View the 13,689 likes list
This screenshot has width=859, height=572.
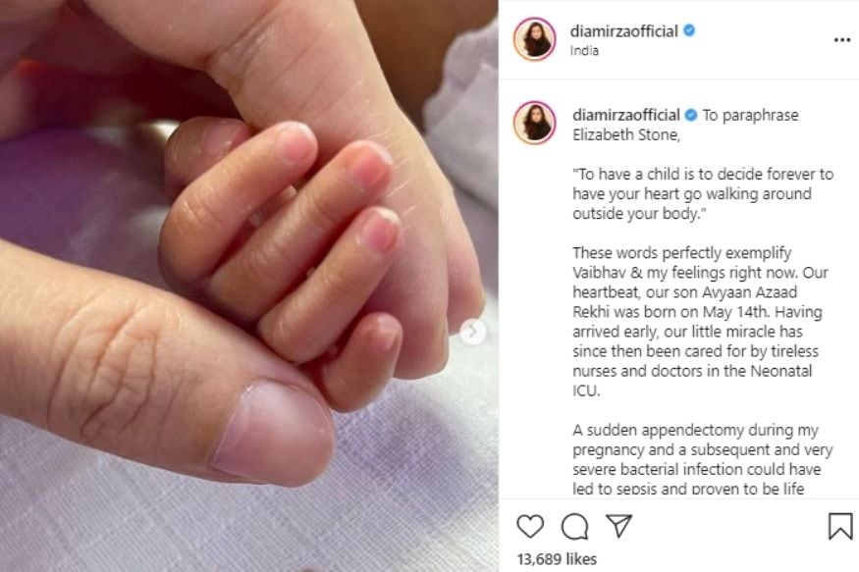coord(557,559)
